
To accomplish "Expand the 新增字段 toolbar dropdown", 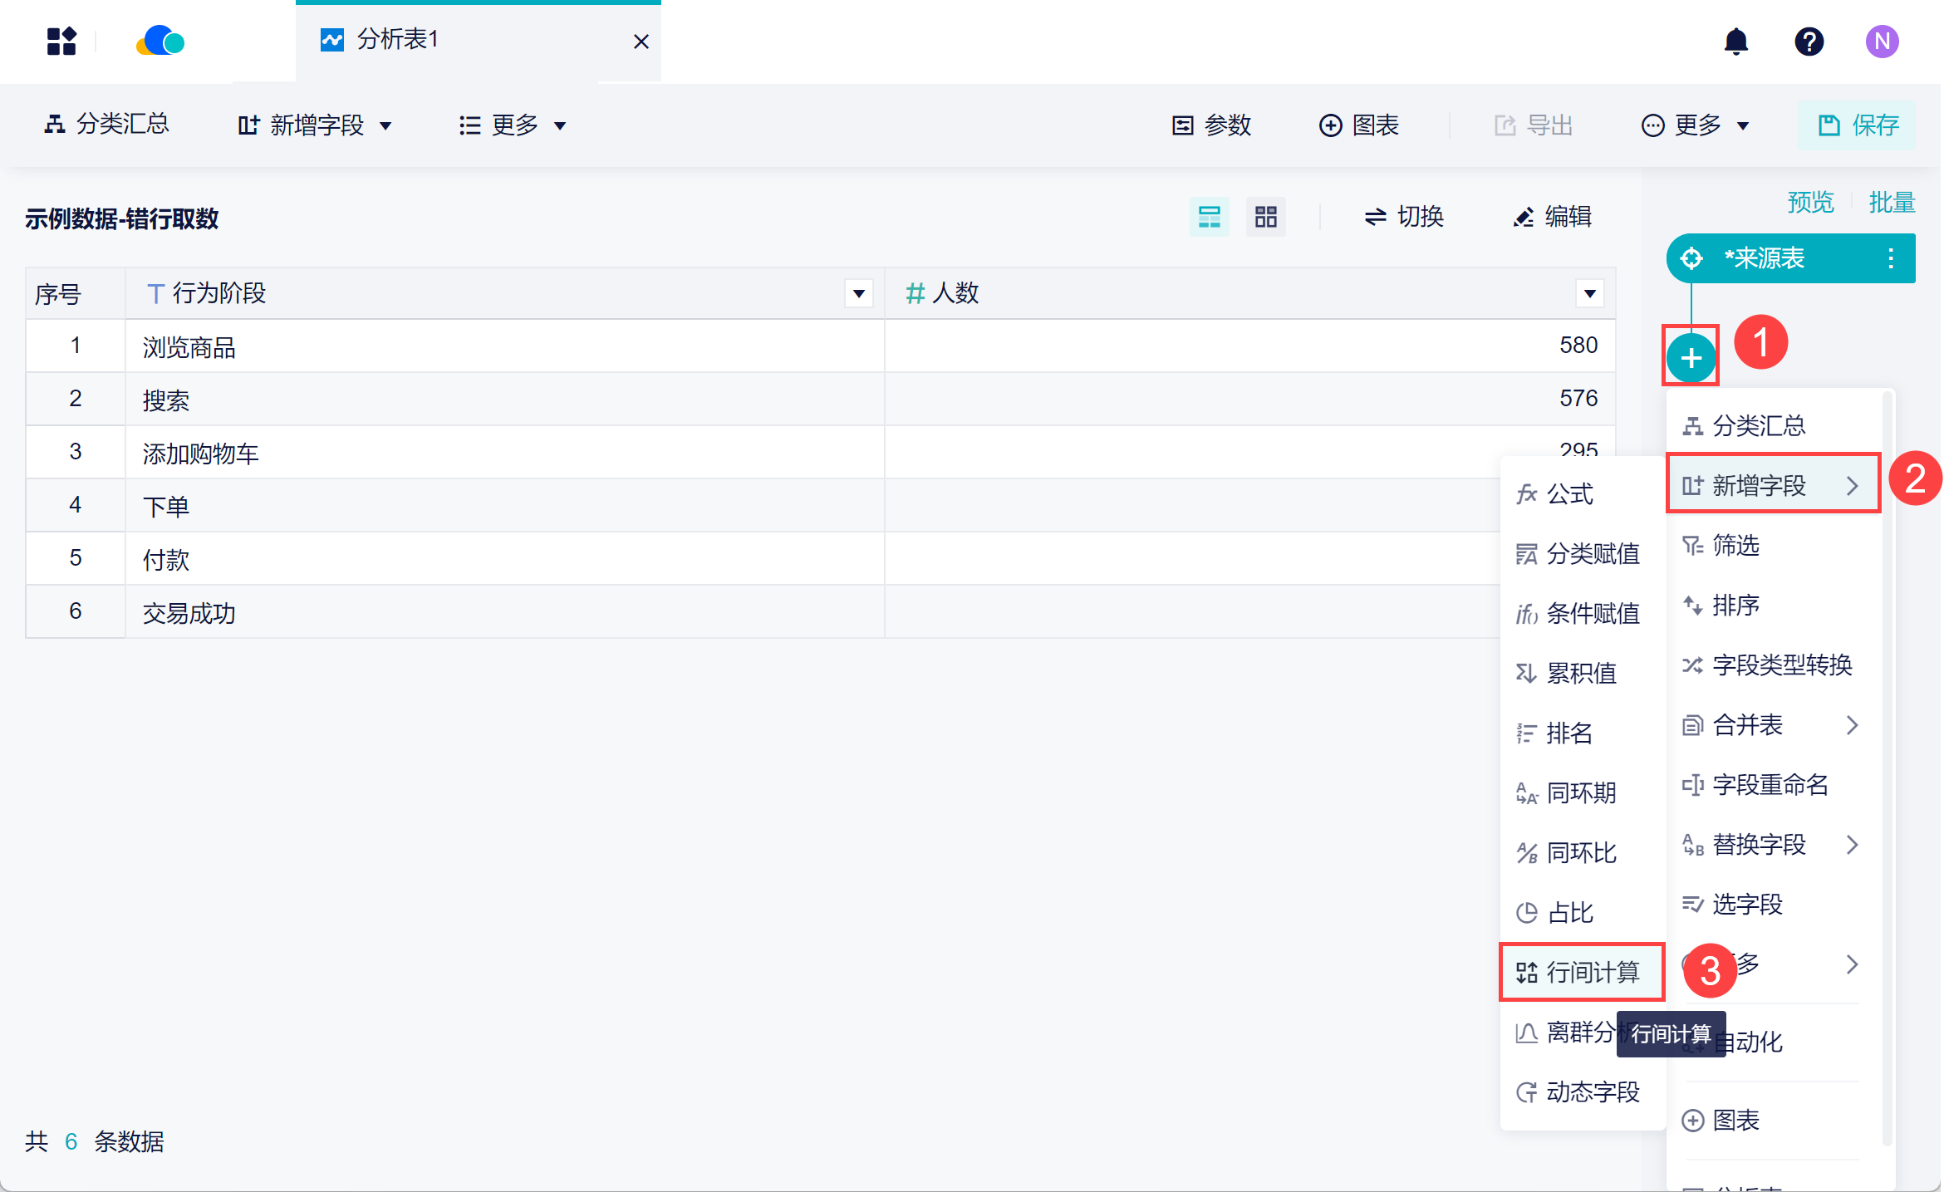I will point(315,125).
